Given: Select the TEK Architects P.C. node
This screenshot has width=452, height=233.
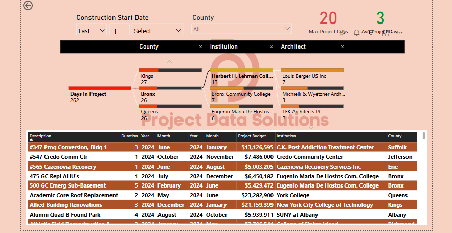Looking at the screenshot, I should pyautogui.click(x=312, y=112).
